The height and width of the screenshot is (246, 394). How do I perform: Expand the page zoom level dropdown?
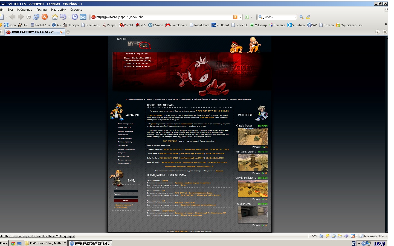(x=386, y=236)
